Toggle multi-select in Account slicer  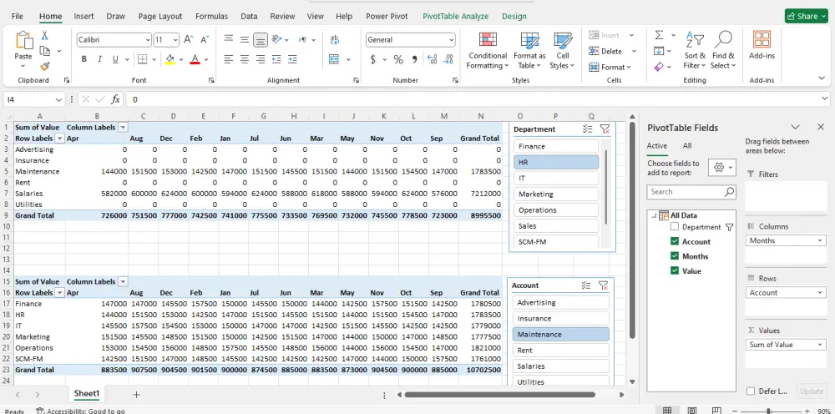click(x=586, y=285)
